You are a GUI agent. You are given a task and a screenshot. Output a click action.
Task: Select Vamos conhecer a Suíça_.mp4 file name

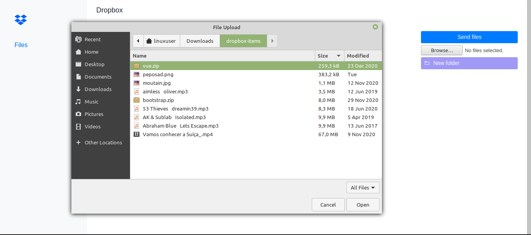pyautogui.click(x=178, y=134)
